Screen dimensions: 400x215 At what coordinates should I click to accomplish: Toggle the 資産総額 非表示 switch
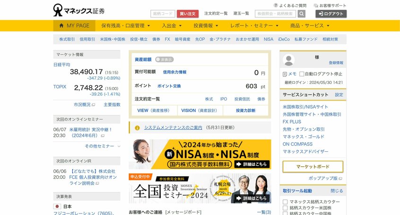click(x=164, y=59)
